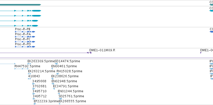Click the EK266555.5prime EST label

tap(72, 101)
